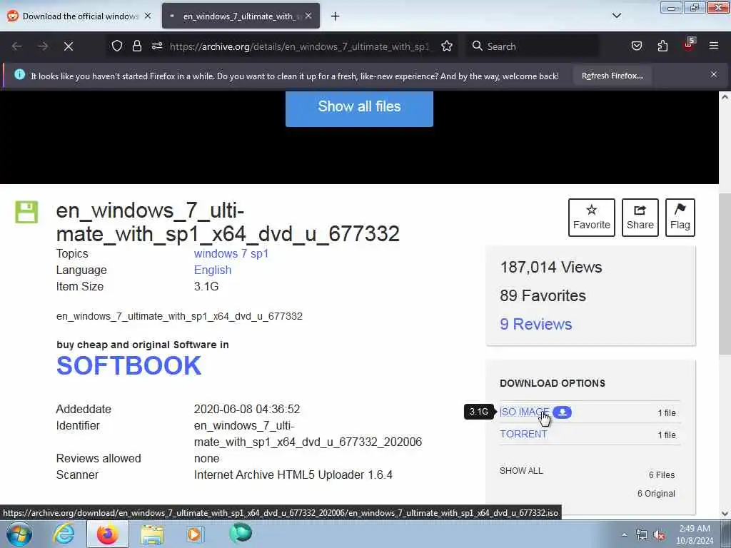731x548 pixels.
Task: Click the Item Size value 3.1G
Action: [x=206, y=286]
